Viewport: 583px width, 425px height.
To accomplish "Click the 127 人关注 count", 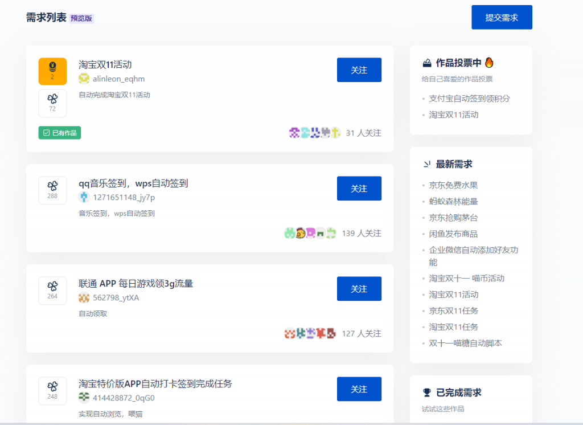I will (362, 333).
